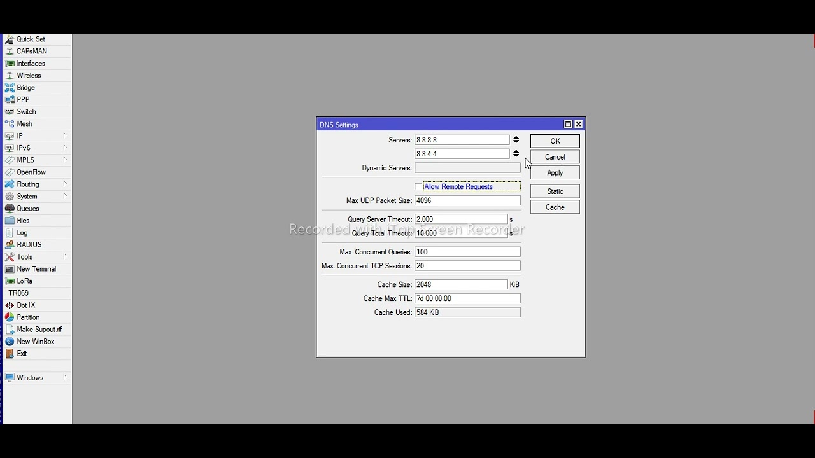Click the Query Total Timeout field

coord(461,233)
